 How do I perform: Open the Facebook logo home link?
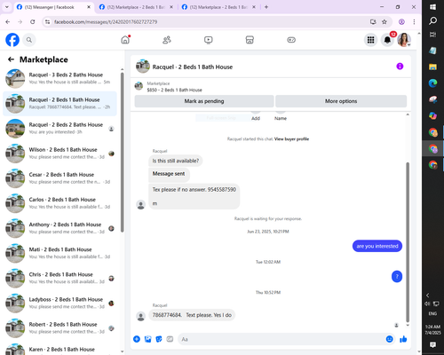[12, 40]
